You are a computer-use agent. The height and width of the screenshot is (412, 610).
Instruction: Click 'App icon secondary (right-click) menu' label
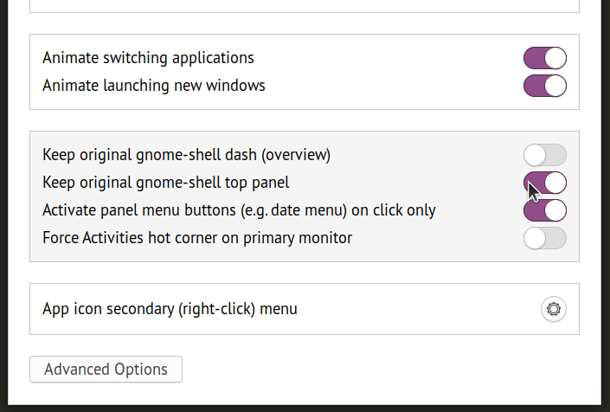click(170, 309)
